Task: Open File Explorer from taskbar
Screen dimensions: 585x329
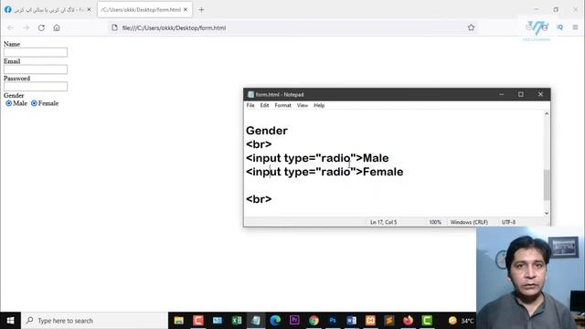Action: (x=179, y=321)
